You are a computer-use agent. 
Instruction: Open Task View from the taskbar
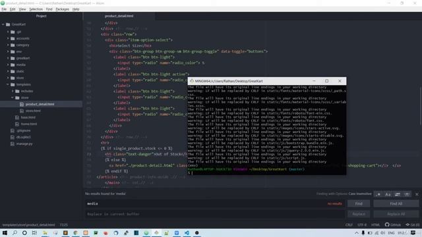point(34,232)
